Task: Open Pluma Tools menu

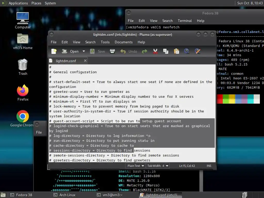Action: pyautogui.click(x=105, y=42)
